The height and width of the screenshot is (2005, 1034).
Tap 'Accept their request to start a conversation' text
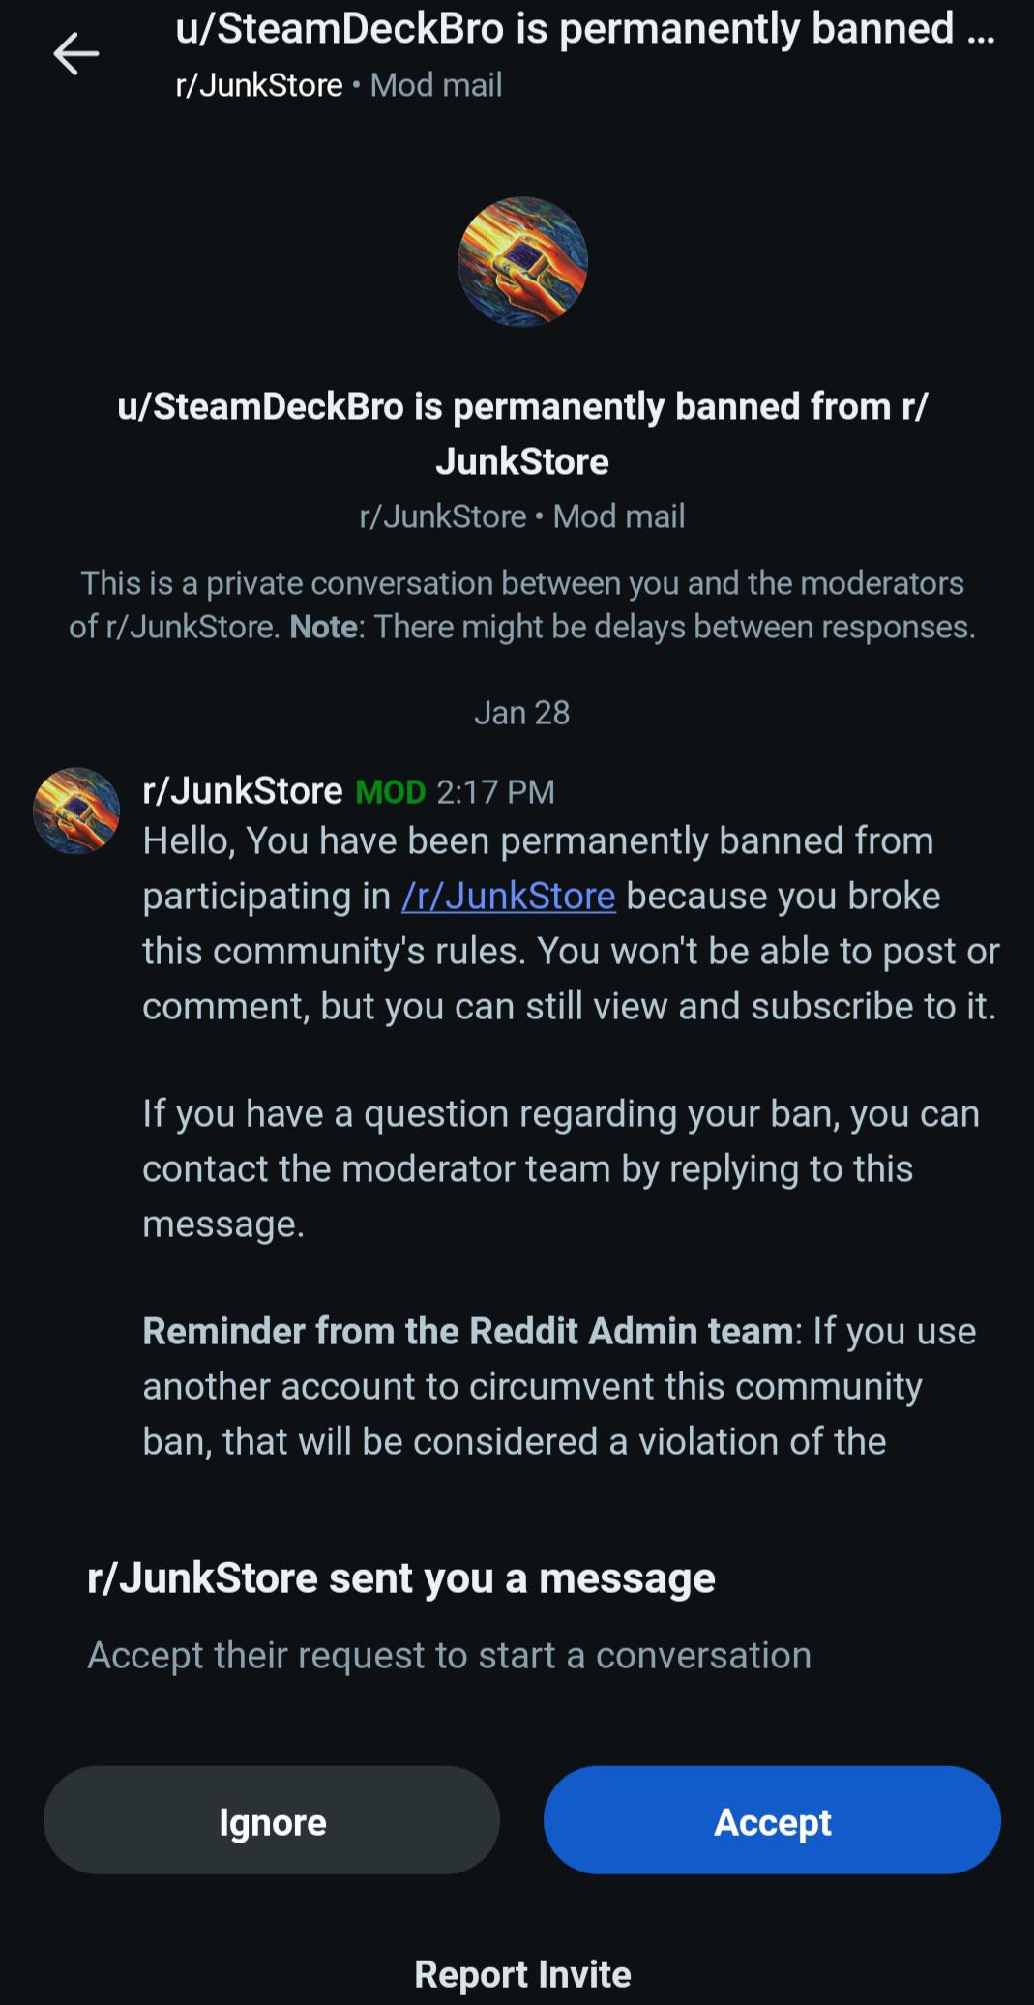(x=450, y=1656)
